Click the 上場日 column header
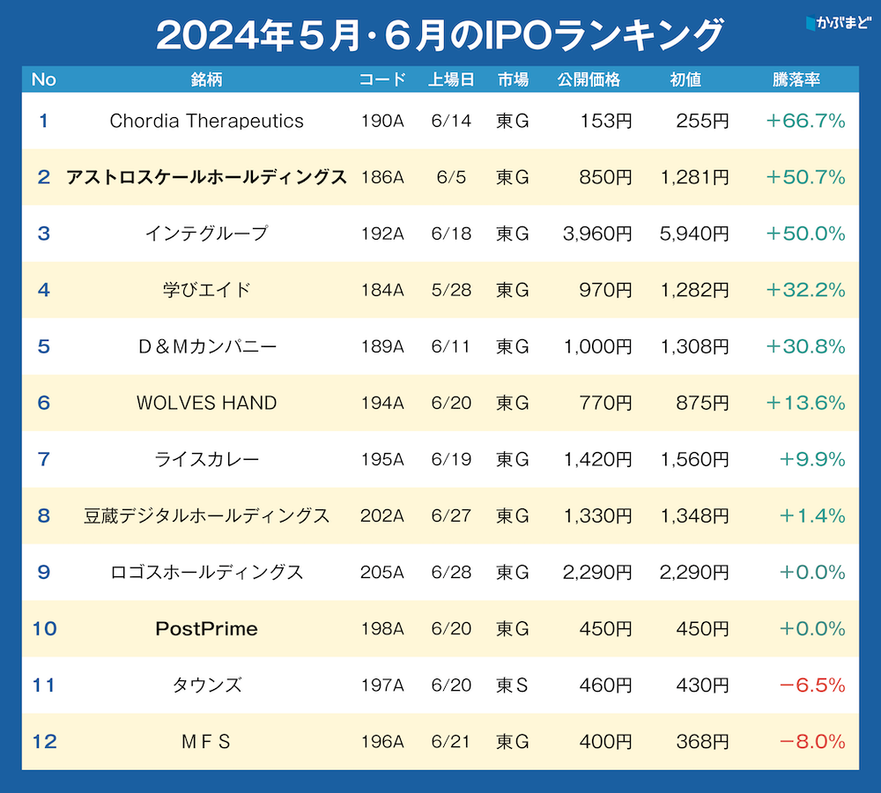 click(451, 79)
